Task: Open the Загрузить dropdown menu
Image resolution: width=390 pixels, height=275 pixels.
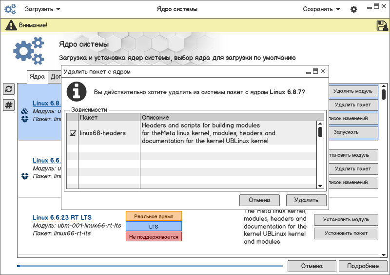Action: [x=42, y=9]
